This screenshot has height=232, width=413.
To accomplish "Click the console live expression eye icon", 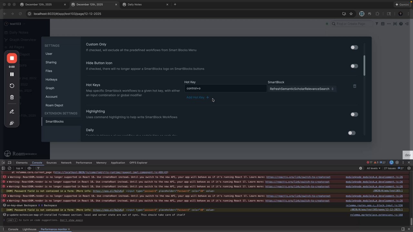I will [29, 168].
